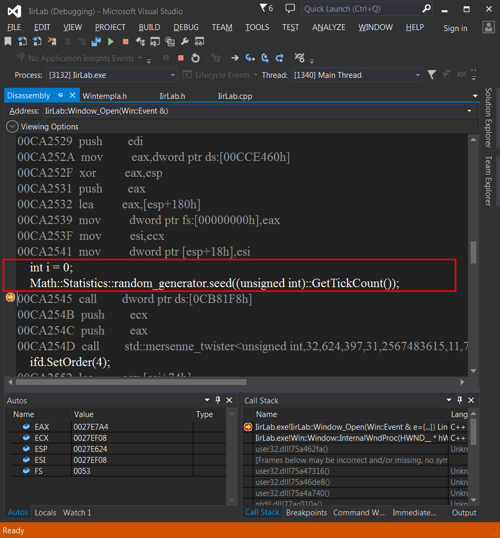The width and height of the screenshot is (500, 538).
Task: Click the disassembly vertical scrollbar thumb
Action: [473, 252]
